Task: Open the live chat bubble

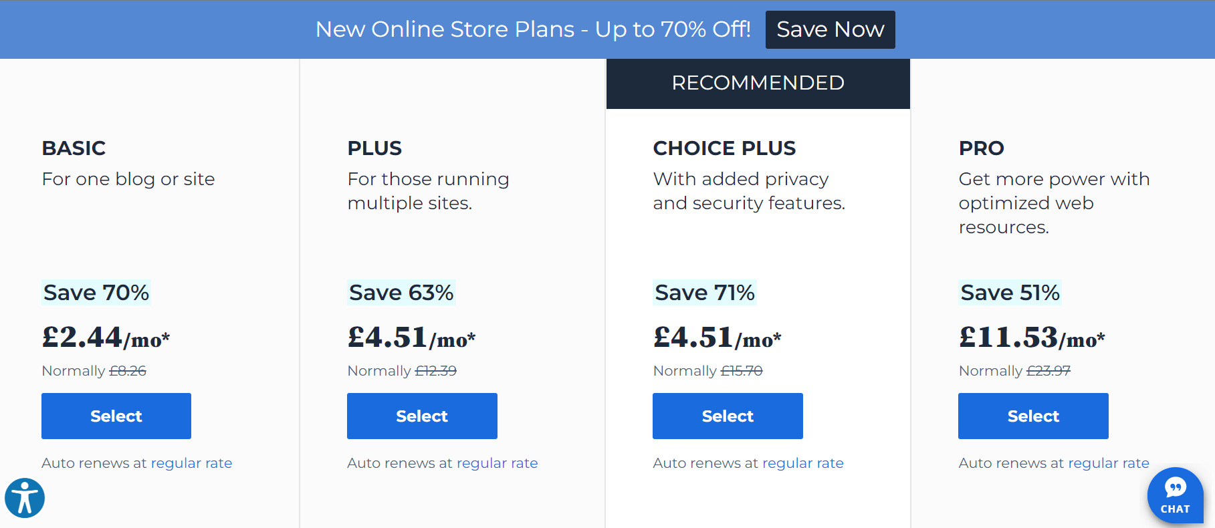Action: tap(1175, 495)
